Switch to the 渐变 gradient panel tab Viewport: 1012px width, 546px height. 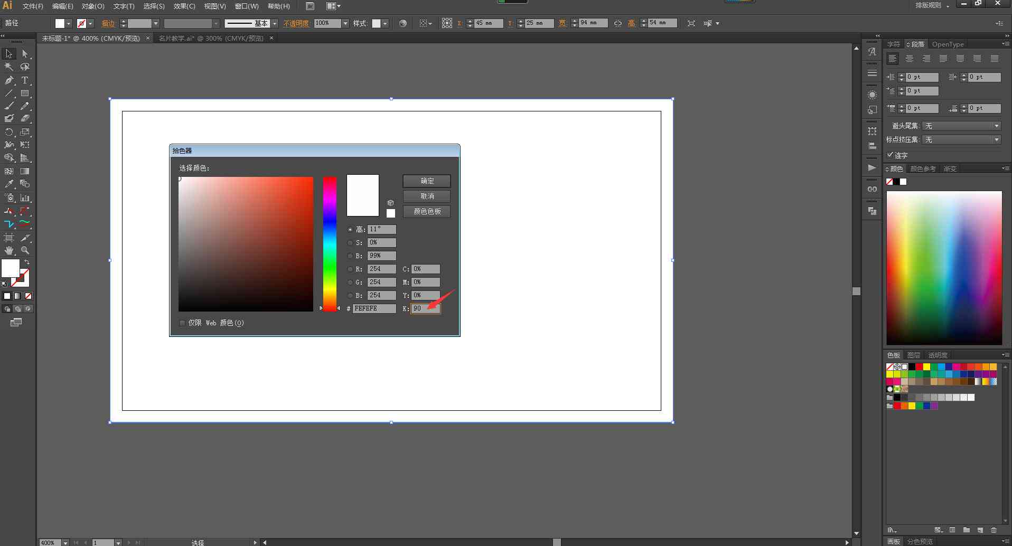pos(950,169)
